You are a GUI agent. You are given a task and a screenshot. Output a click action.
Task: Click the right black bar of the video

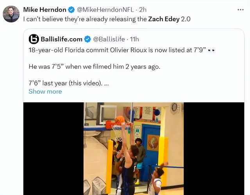(x=214, y=148)
